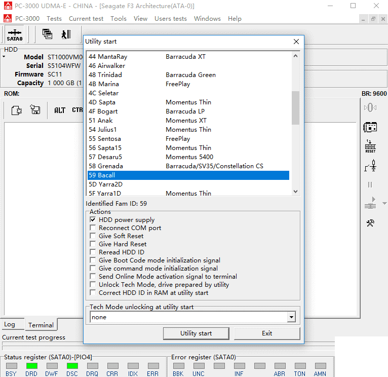The height and width of the screenshot is (377, 388).
Task: Close the Utility start dialog
Action: [x=296, y=42]
